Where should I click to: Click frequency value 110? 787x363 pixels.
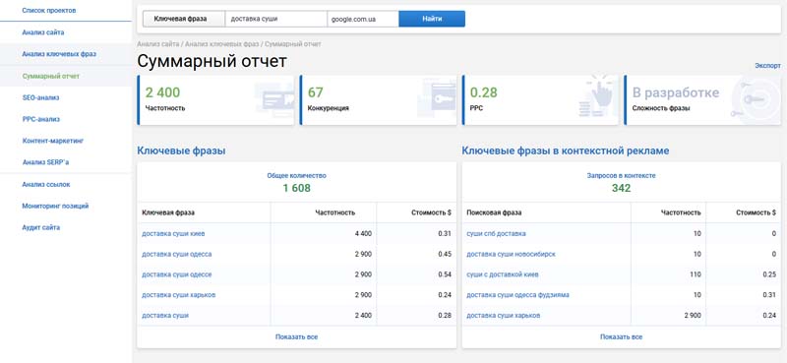696,274
